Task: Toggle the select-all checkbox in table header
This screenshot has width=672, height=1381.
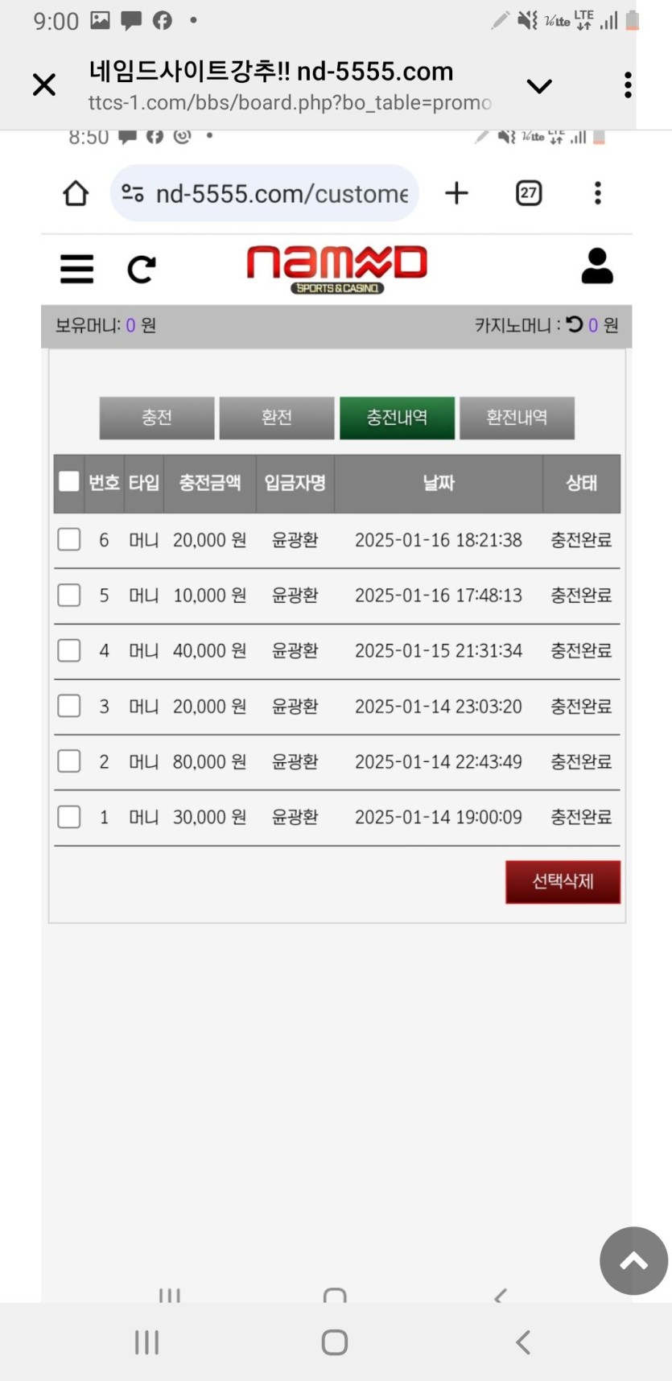Action: tap(69, 482)
